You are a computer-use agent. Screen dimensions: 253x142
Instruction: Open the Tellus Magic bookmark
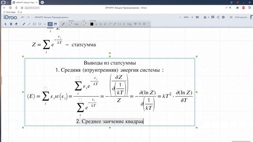pyautogui.click(x=9, y=12)
